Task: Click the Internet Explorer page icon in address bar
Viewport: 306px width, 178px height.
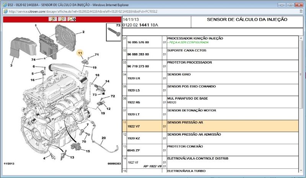Action: click(6, 11)
